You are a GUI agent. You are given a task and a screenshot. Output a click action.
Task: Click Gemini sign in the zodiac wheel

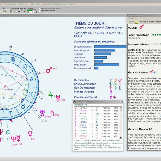click(31, 94)
